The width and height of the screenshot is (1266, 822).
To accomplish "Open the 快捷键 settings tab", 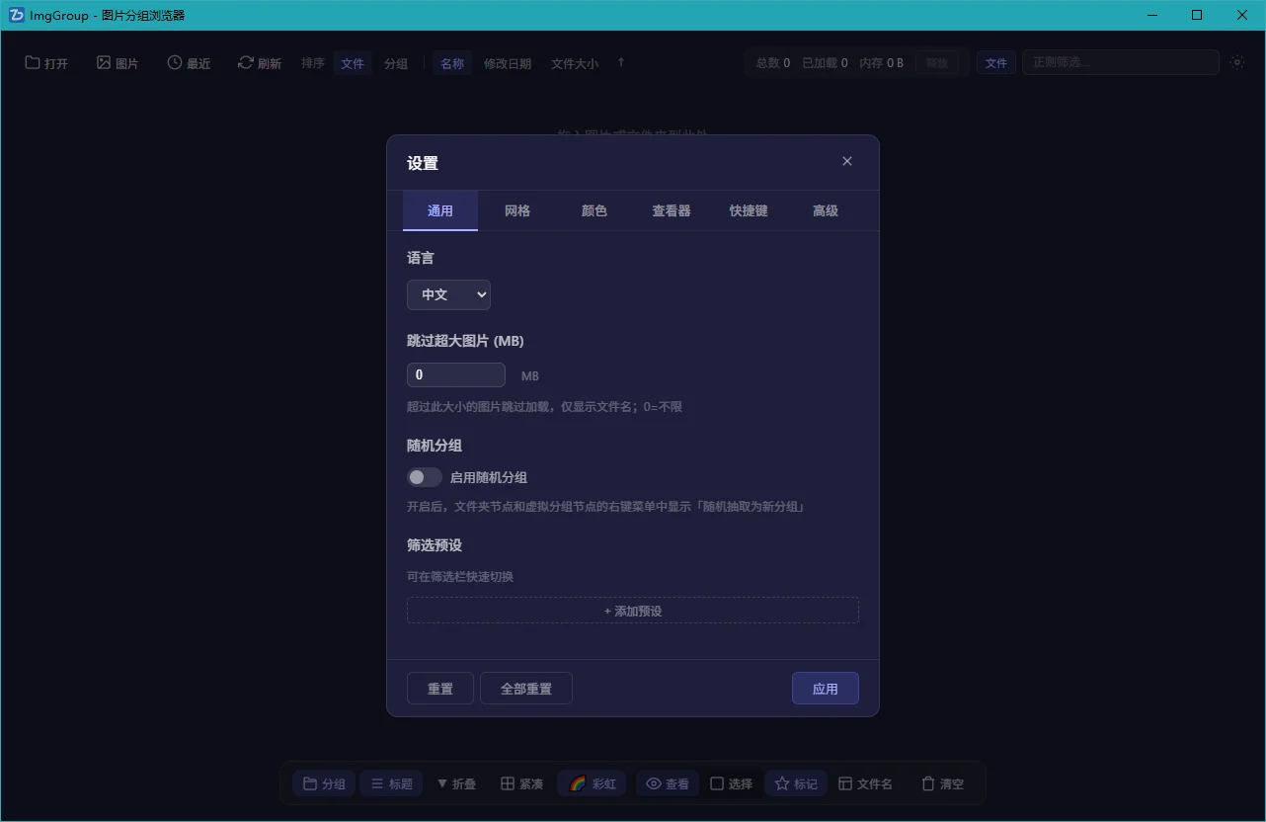I will tap(749, 210).
